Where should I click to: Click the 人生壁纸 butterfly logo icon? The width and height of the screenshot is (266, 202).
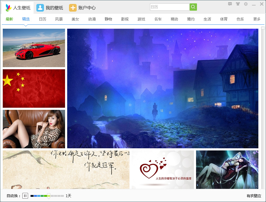(9, 8)
